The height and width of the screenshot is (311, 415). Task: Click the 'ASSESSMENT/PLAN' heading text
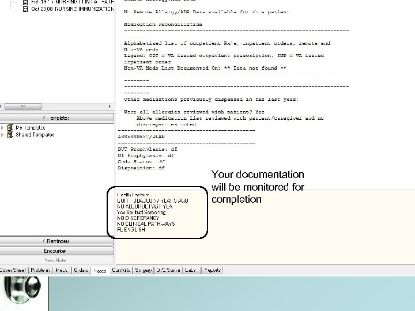tap(141, 136)
